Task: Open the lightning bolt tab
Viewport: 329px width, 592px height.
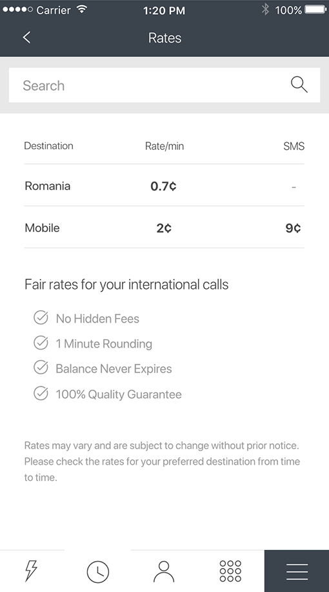Action: click(x=31, y=571)
